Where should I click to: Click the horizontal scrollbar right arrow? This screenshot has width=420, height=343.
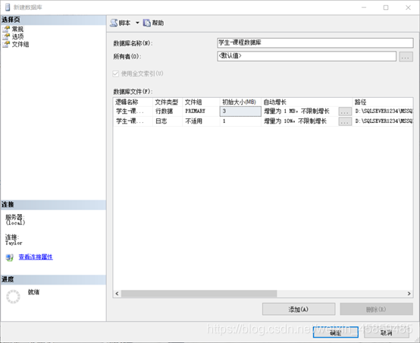pos(409,294)
